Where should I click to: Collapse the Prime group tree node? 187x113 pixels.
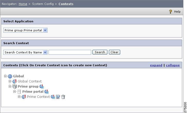10,86
